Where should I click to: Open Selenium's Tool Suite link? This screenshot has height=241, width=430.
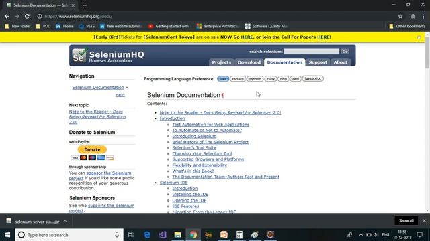(194, 147)
